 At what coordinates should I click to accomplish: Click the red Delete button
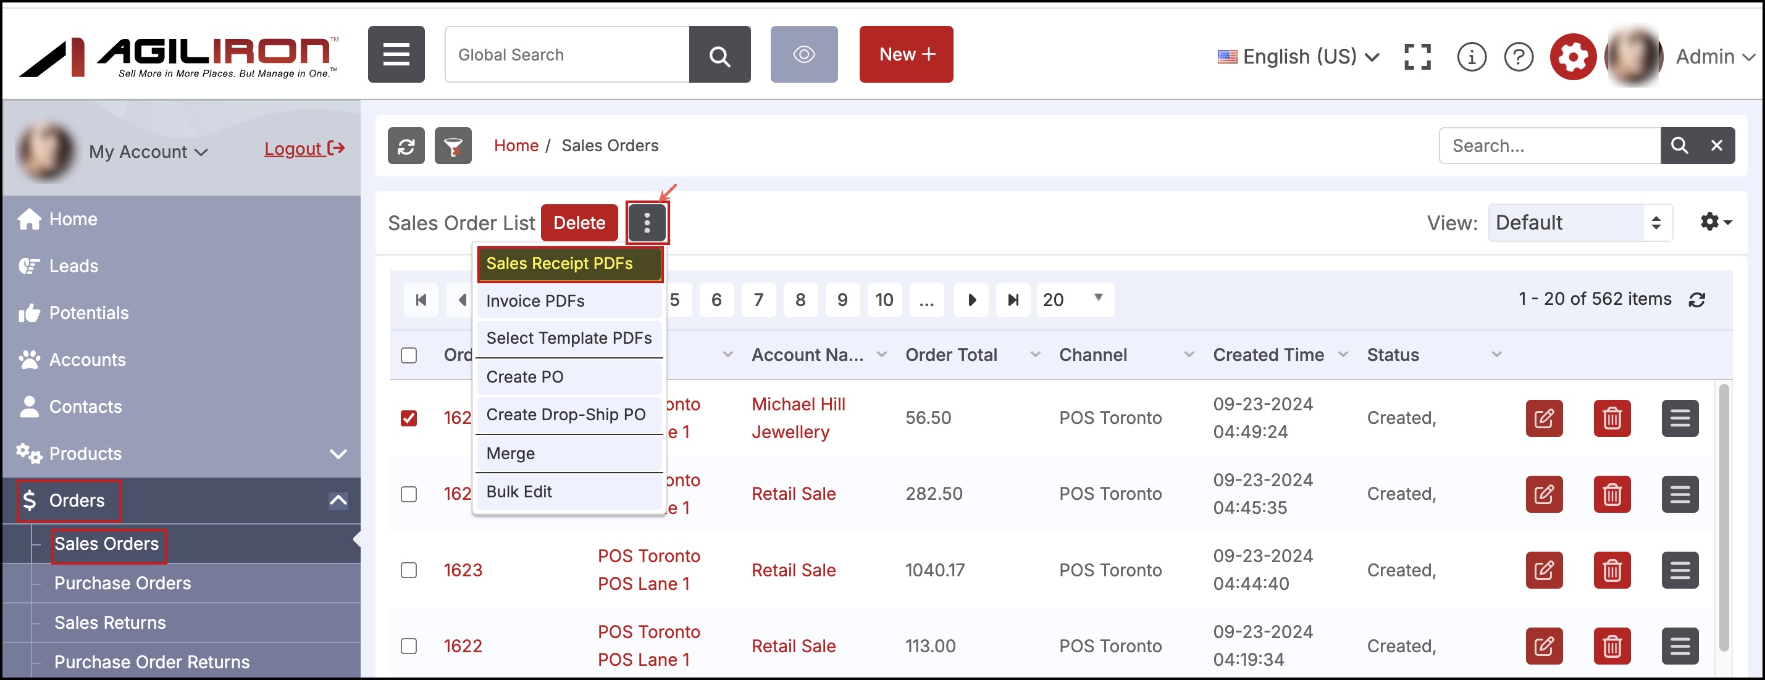579,223
